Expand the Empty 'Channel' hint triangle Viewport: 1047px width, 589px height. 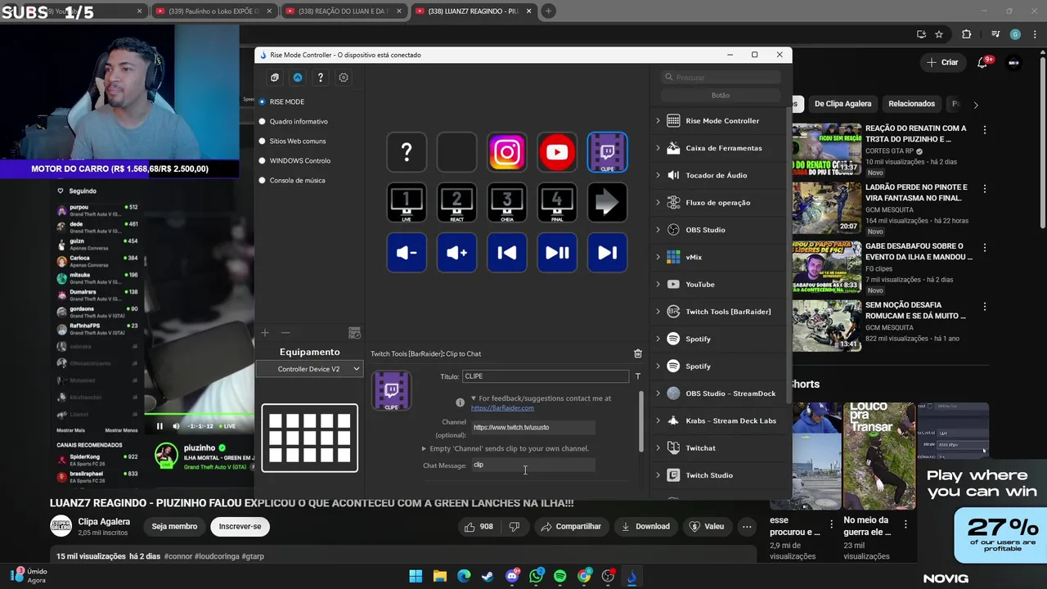424,448
